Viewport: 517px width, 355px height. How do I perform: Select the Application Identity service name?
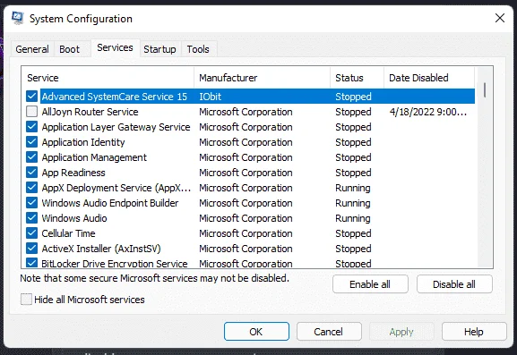click(x=83, y=142)
